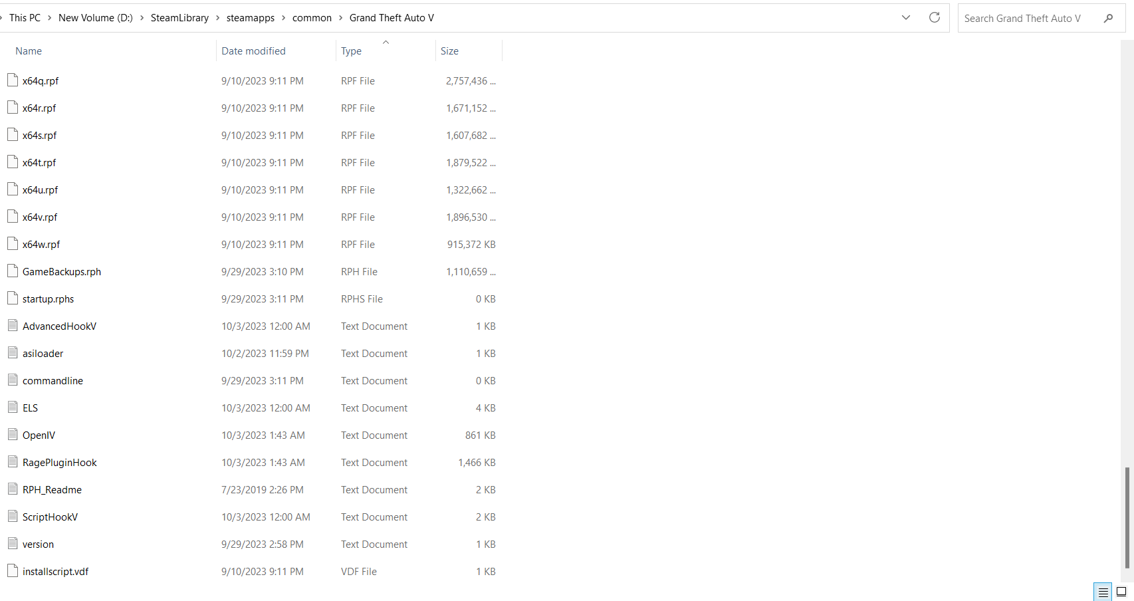The height and width of the screenshot is (601, 1134).
Task: Select the file name startup.rphs
Action: click(x=49, y=299)
